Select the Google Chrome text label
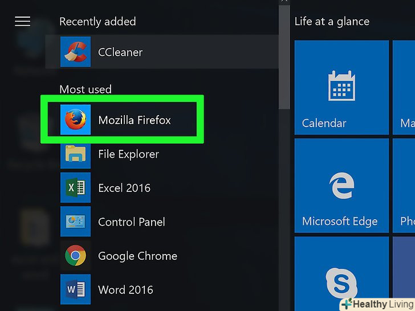Screen dimensions: 415x311 pos(137,256)
